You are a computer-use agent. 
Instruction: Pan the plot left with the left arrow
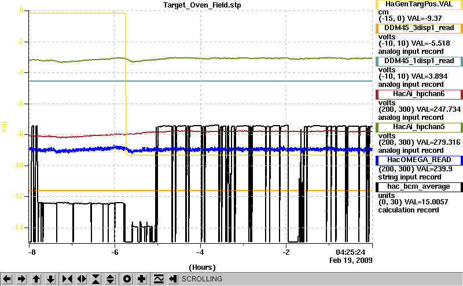(x=7, y=279)
